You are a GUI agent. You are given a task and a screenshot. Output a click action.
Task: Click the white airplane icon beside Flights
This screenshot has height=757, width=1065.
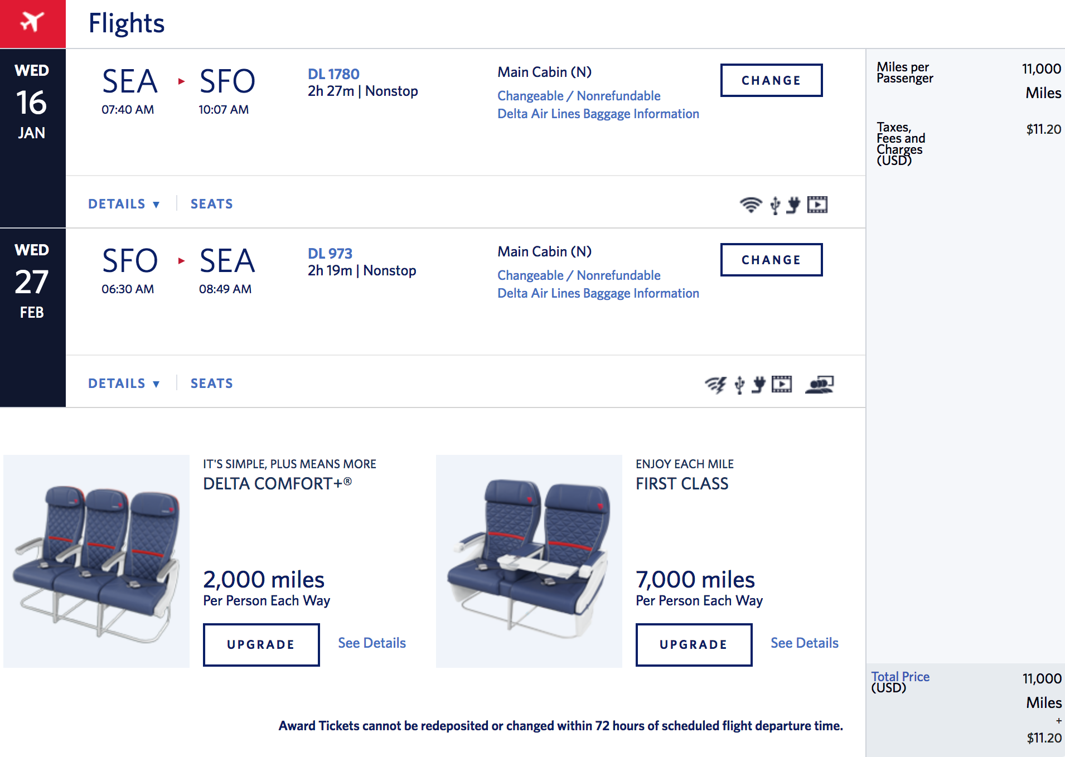[x=32, y=23]
